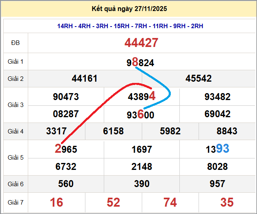Select the Giải 6 number 957
The height and width of the screenshot is (214, 257).
tap(217, 184)
